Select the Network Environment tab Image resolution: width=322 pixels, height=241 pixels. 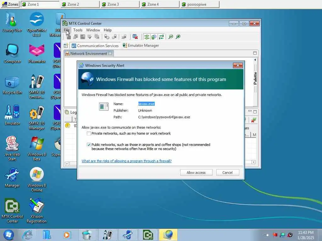(88, 53)
